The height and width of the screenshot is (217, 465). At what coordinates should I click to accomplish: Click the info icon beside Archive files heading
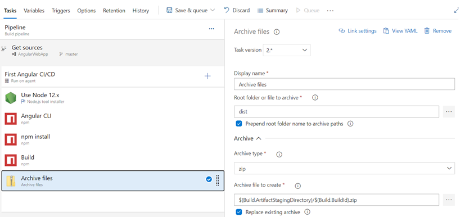click(277, 31)
